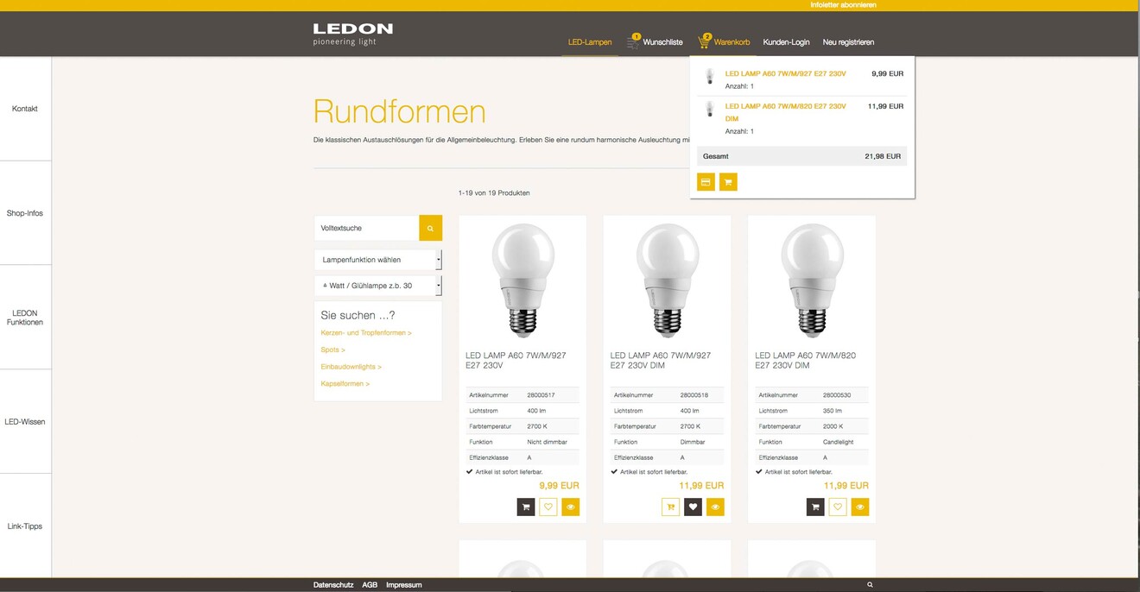The image size is (1140, 592).
Task: Click cart icon for item 28000530
Action: 815,507
